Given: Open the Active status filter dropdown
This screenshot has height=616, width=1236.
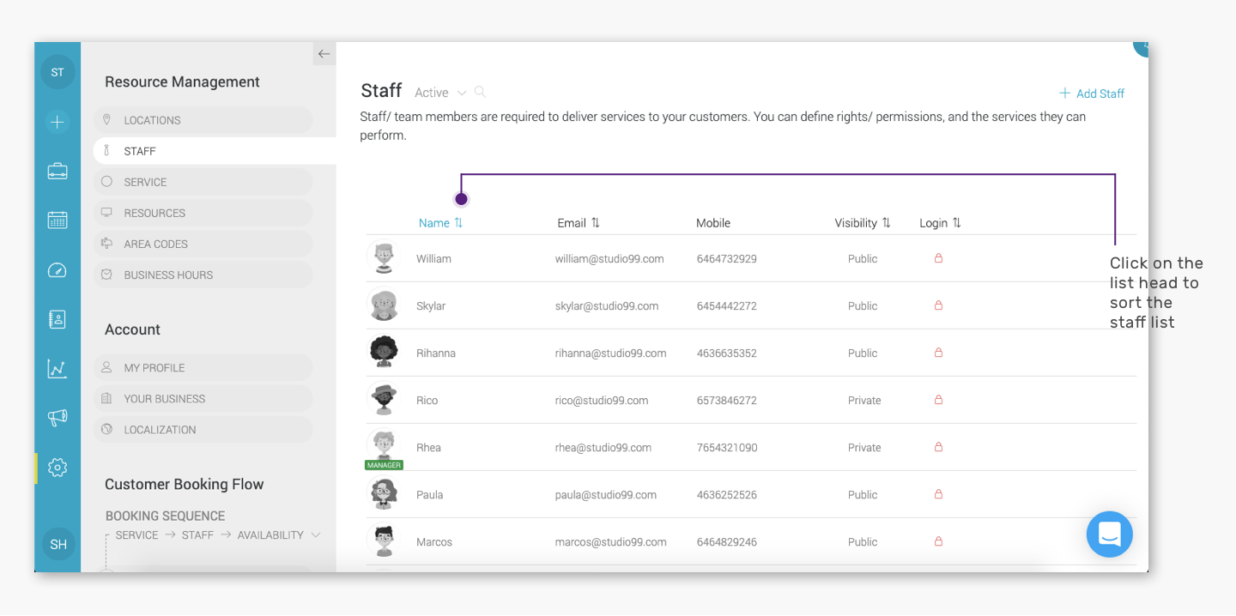Looking at the screenshot, I should coord(440,93).
